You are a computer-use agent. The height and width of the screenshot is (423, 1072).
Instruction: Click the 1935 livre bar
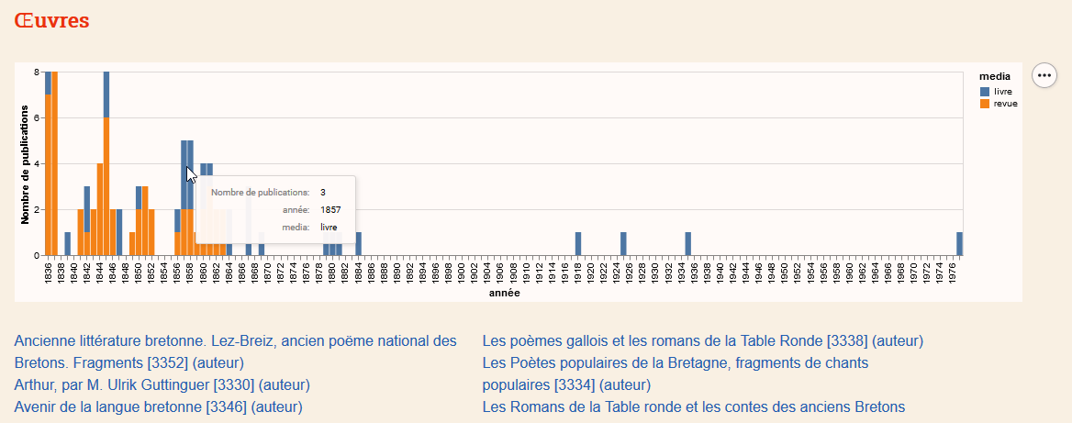[x=687, y=244]
